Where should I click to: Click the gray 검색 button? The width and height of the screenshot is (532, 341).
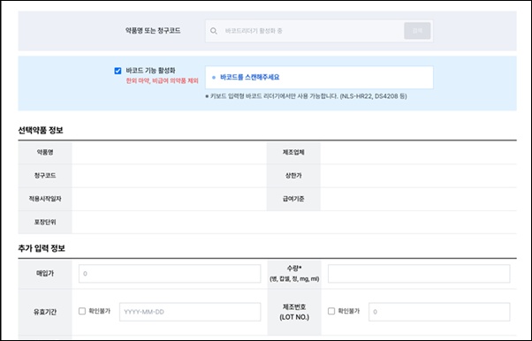417,31
